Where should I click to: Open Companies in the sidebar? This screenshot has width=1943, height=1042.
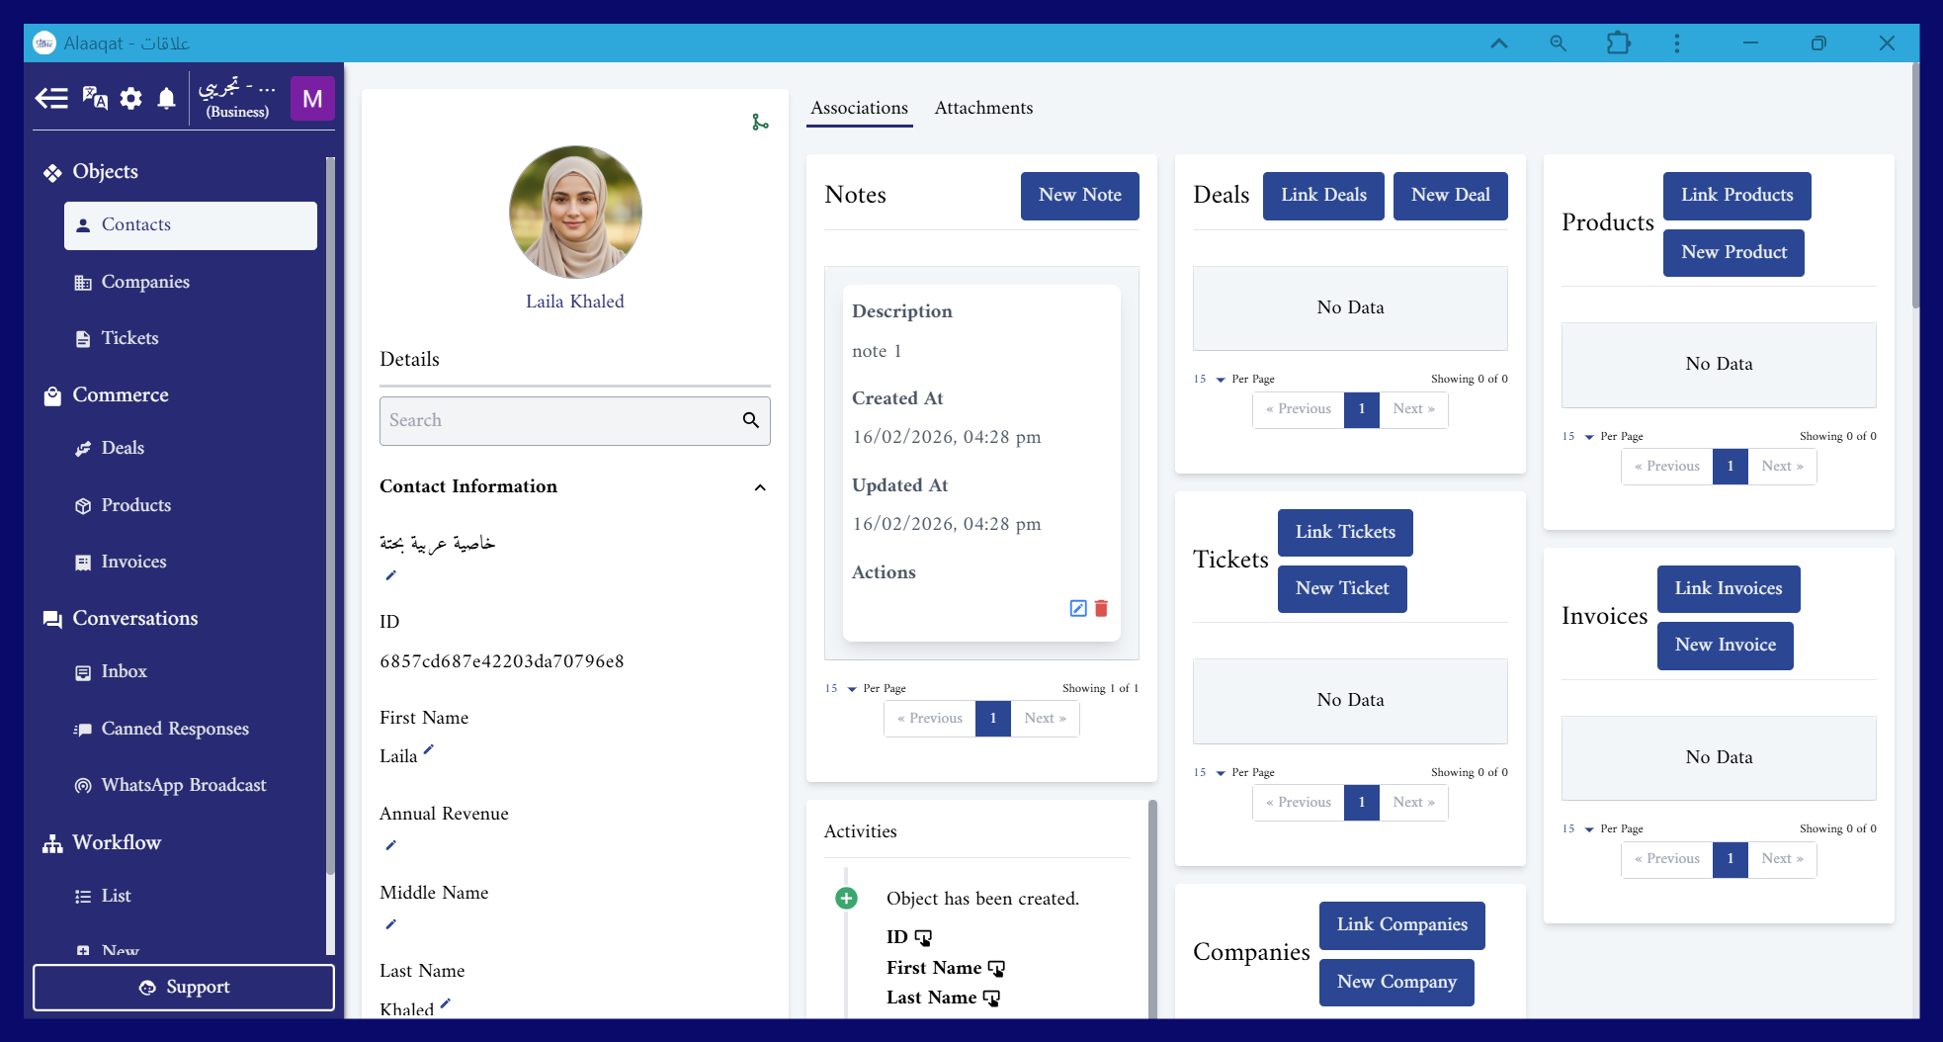click(145, 283)
